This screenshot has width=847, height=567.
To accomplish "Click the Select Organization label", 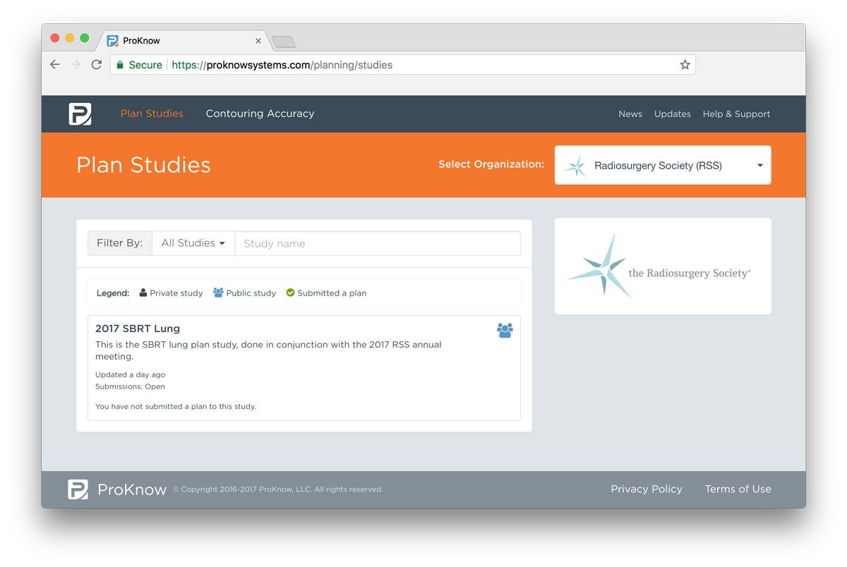I will pyautogui.click(x=491, y=164).
